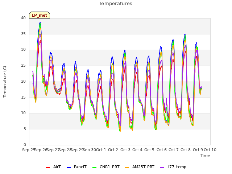Click the 30 y-axis tick label

pyautogui.click(x=23, y=50)
